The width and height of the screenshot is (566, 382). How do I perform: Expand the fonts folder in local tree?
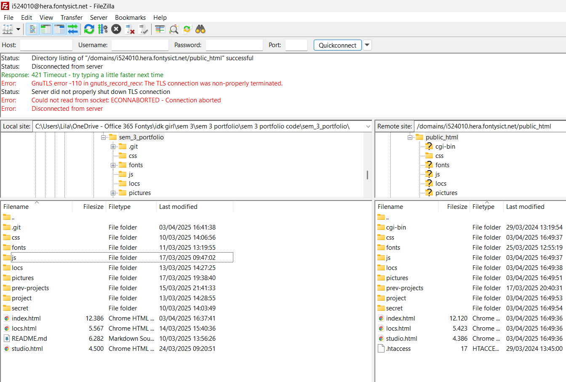pos(113,165)
